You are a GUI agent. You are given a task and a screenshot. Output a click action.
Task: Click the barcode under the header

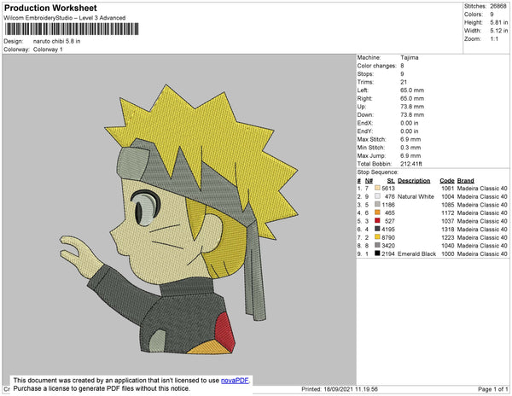[72, 29]
